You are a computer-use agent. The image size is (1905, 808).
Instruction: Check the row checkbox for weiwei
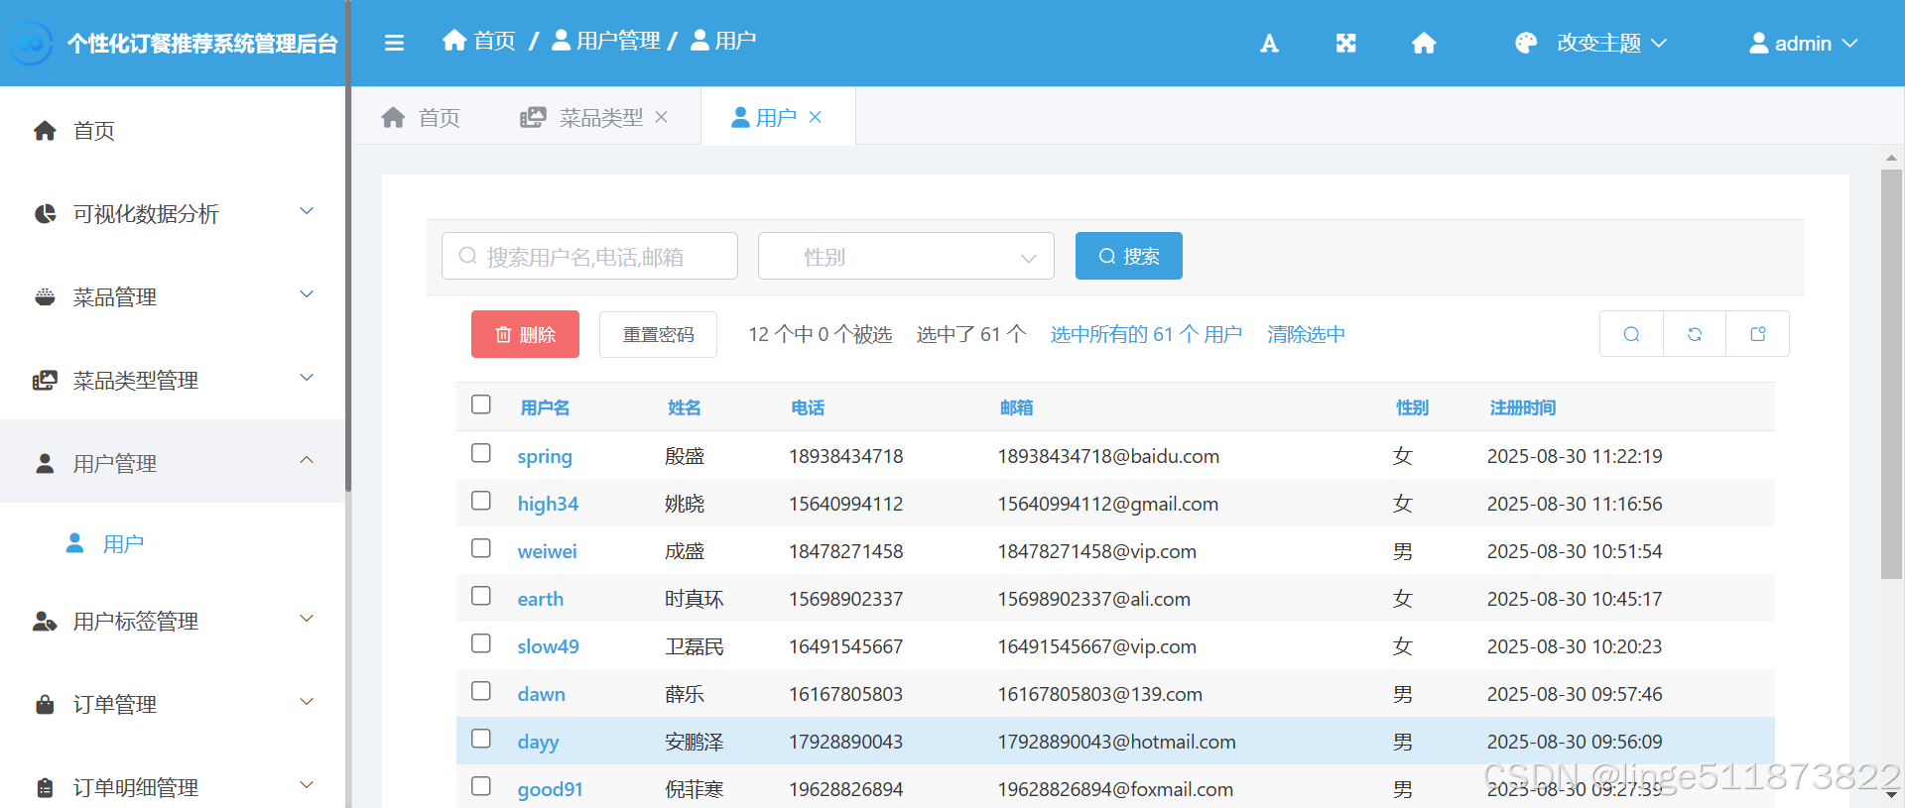(x=481, y=548)
